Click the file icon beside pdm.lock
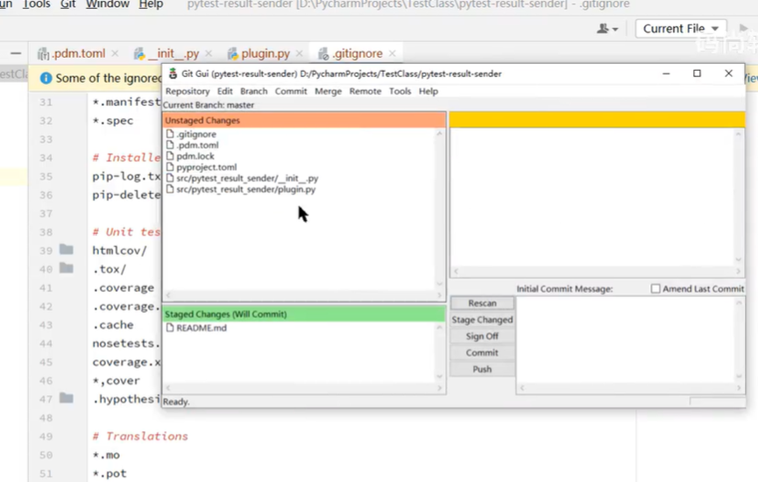758x482 pixels. 170,156
